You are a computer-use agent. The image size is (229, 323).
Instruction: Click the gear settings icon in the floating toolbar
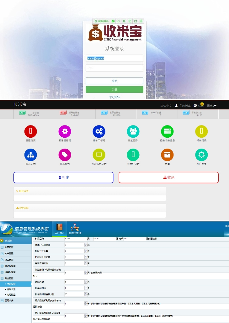coord(141,21)
